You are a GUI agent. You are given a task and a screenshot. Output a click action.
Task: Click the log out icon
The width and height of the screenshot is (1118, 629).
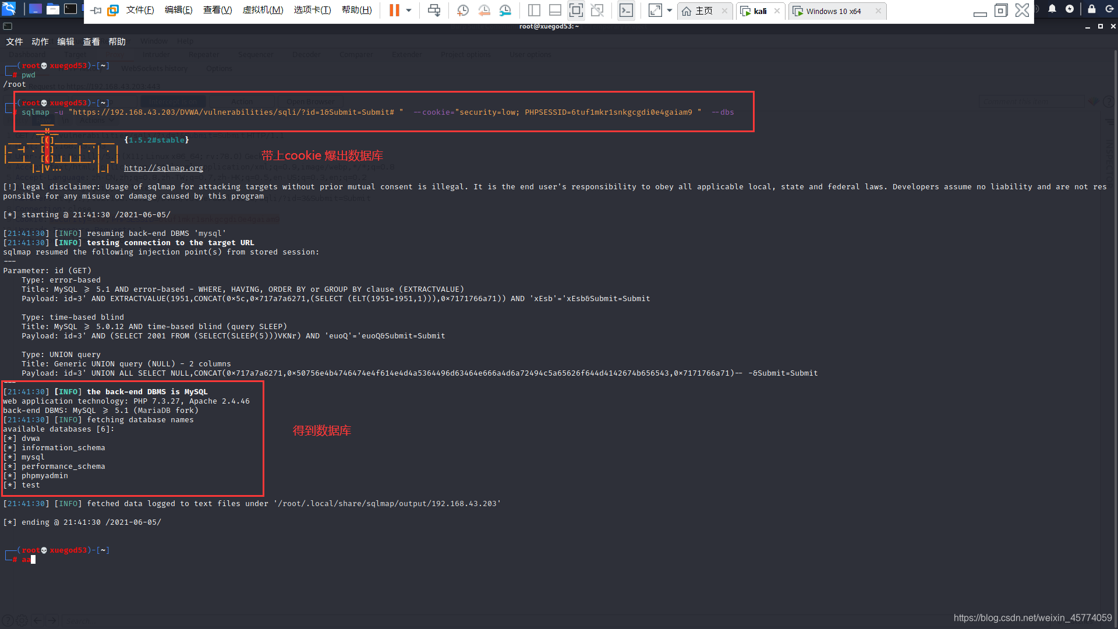click(1110, 9)
